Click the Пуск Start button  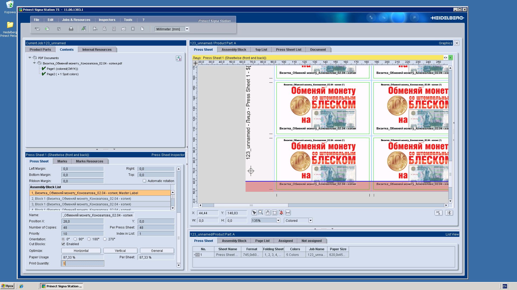click(x=7, y=286)
